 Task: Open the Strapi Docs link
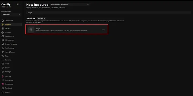coord(103,30)
